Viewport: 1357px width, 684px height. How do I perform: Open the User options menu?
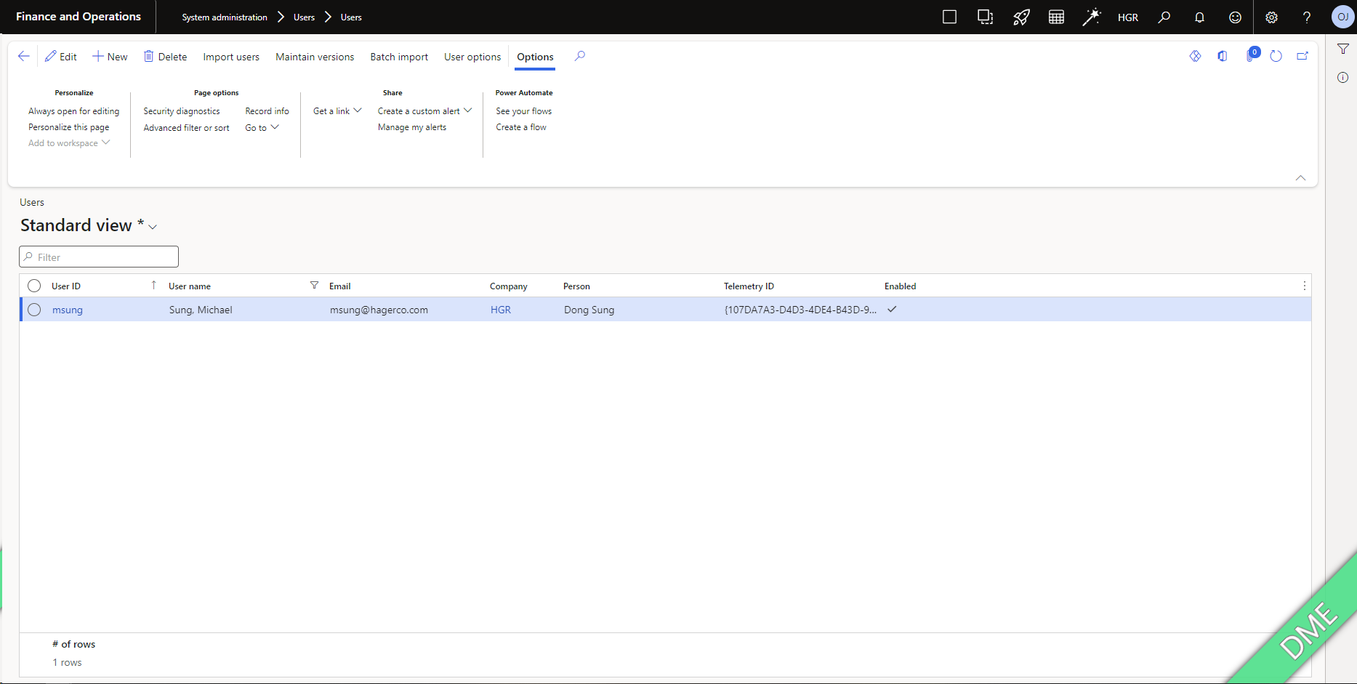(472, 57)
